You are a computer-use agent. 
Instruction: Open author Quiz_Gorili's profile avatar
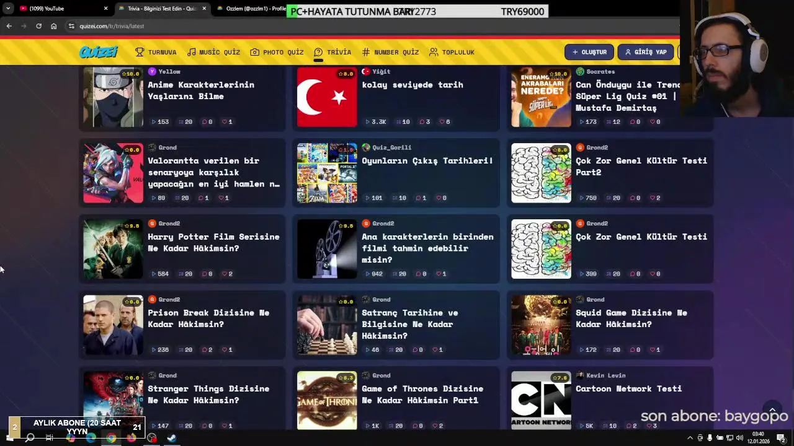tap(366, 147)
